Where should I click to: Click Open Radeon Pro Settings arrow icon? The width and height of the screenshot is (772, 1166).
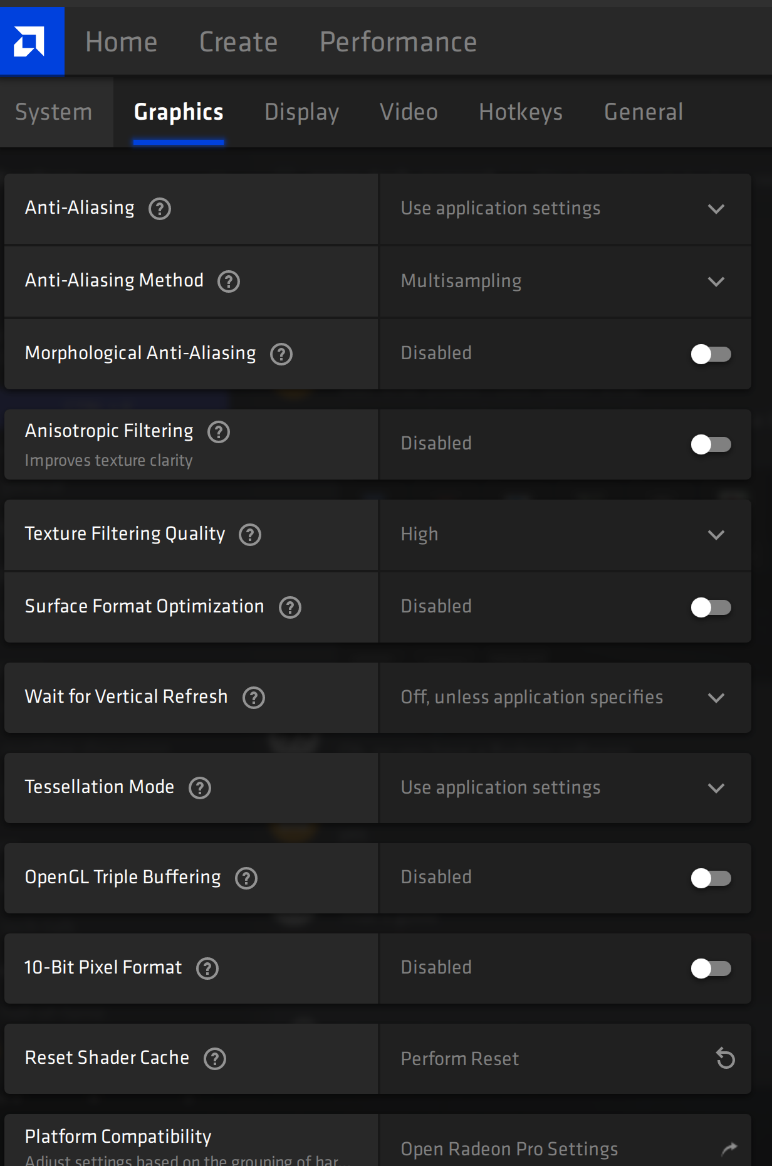coord(729,1148)
